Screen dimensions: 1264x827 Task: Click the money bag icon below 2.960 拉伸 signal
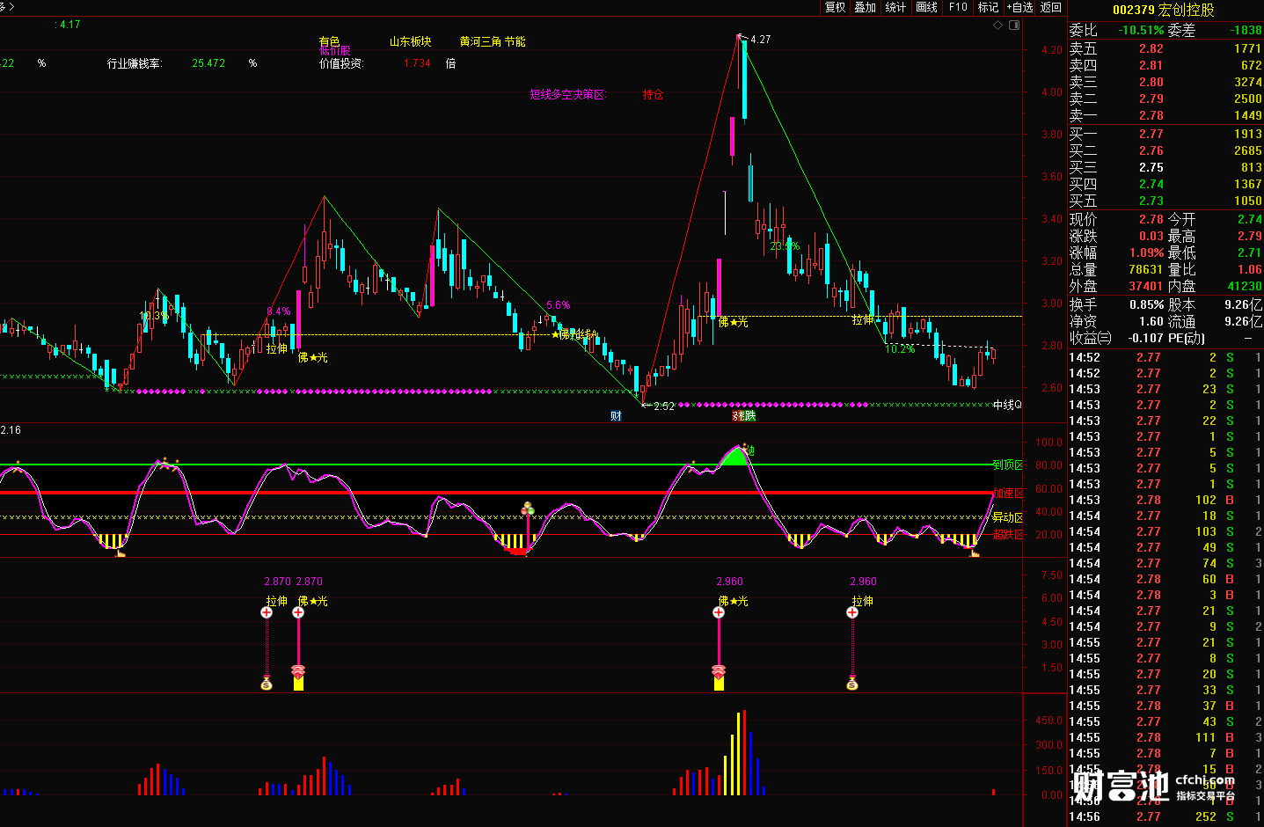tap(852, 683)
